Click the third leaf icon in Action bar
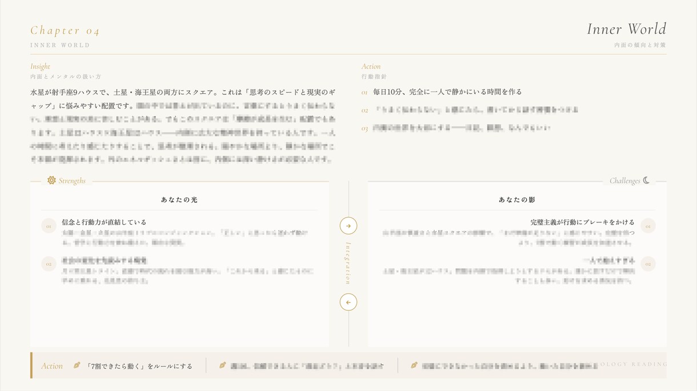697x391 pixels. 414,365
